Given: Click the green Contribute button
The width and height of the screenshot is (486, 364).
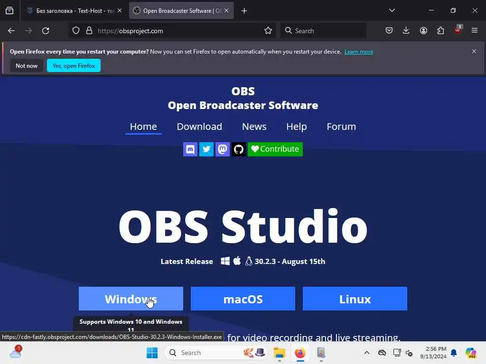Looking at the screenshot, I should pos(275,149).
